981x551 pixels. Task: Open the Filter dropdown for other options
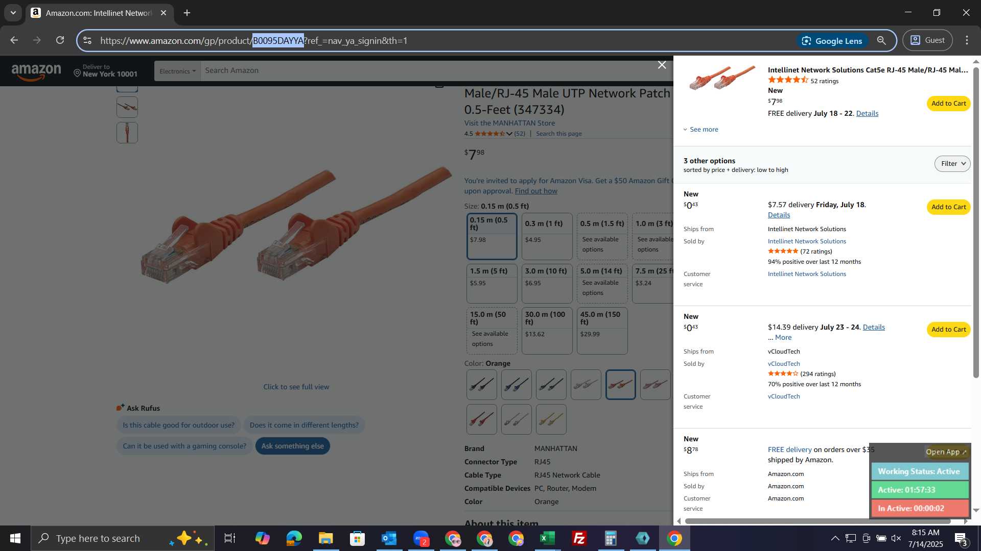(x=952, y=164)
